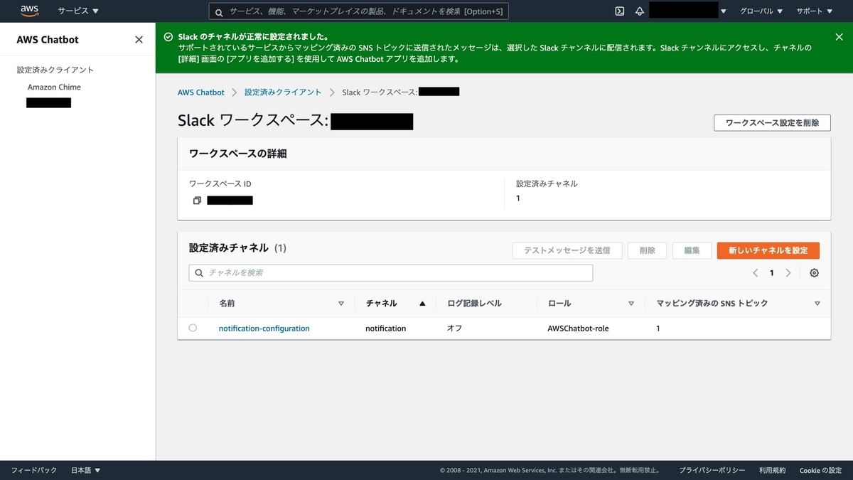Click the 'notification' channel cell
This screenshot has height=480, width=853.
(386, 329)
